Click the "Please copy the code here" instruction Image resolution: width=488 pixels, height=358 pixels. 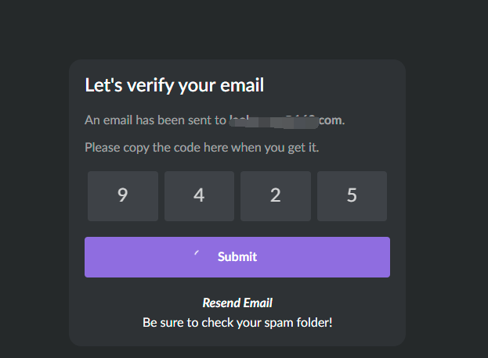[x=201, y=147]
